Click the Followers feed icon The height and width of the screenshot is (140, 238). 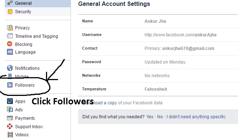pos(10,85)
